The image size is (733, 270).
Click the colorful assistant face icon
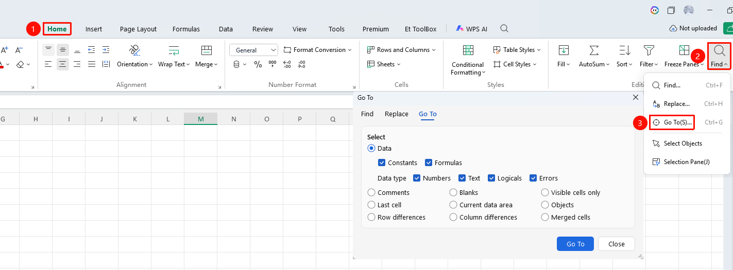click(x=655, y=10)
